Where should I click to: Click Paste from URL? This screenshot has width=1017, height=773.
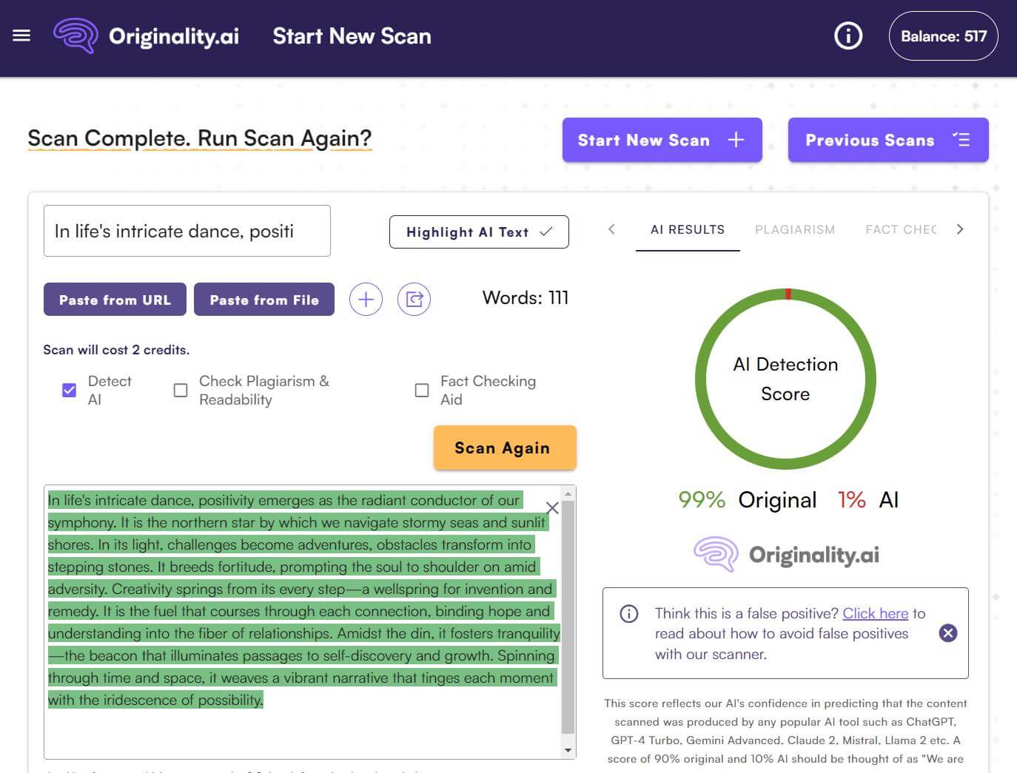(x=115, y=300)
